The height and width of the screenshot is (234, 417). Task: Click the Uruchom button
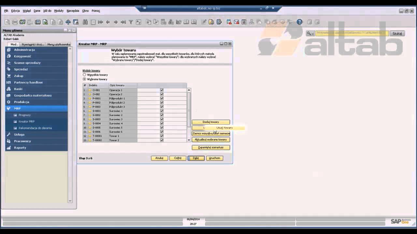[x=214, y=158]
